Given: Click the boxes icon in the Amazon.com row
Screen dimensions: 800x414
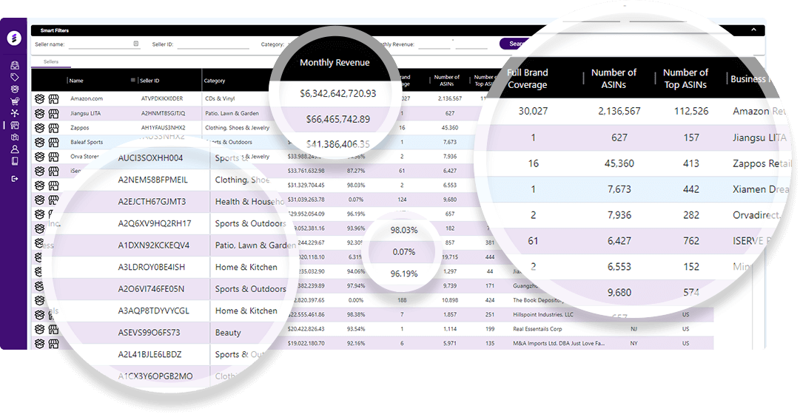Looking at the screenshot, I should tap(39, 99).
